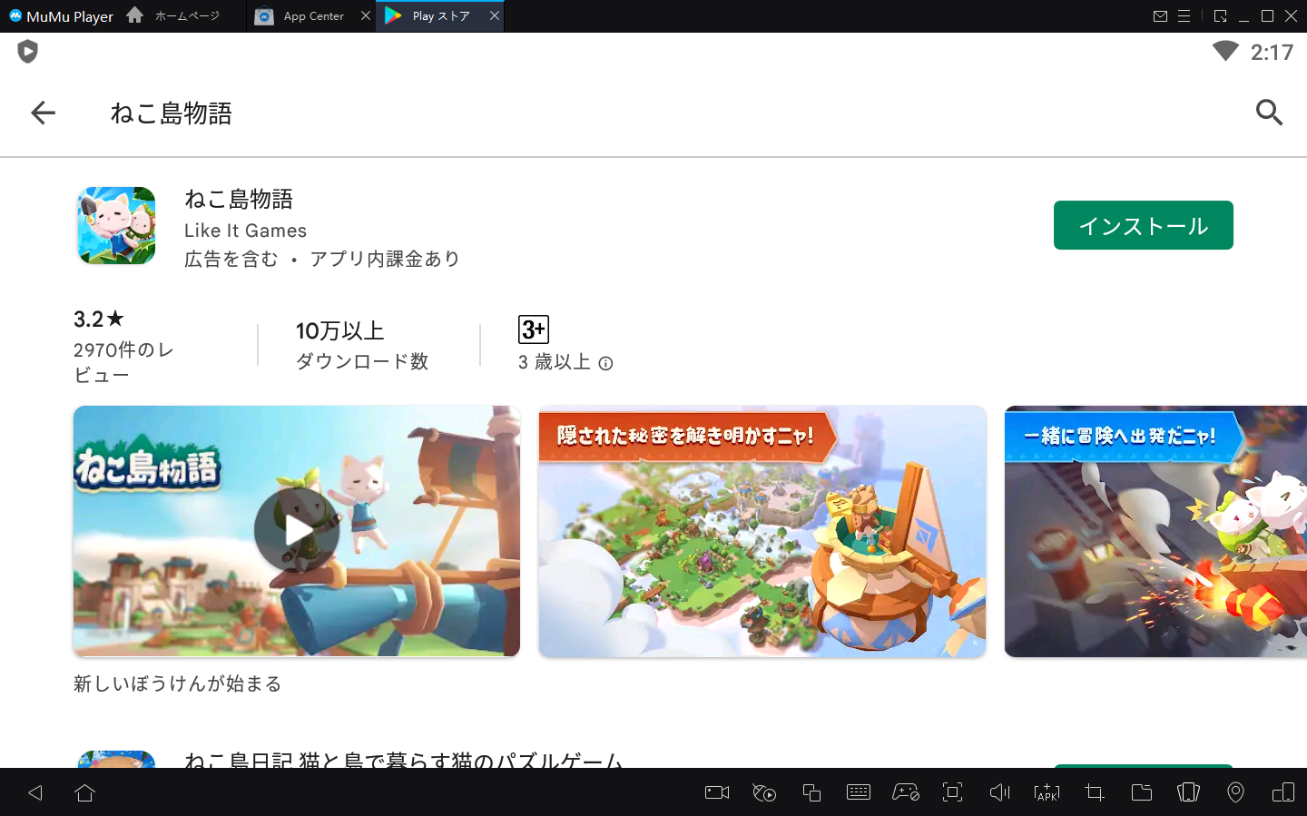Open search with the magnifier icon
Image resolution: width=1307 pixels, height=816 pixels.
pos(1269,113)
